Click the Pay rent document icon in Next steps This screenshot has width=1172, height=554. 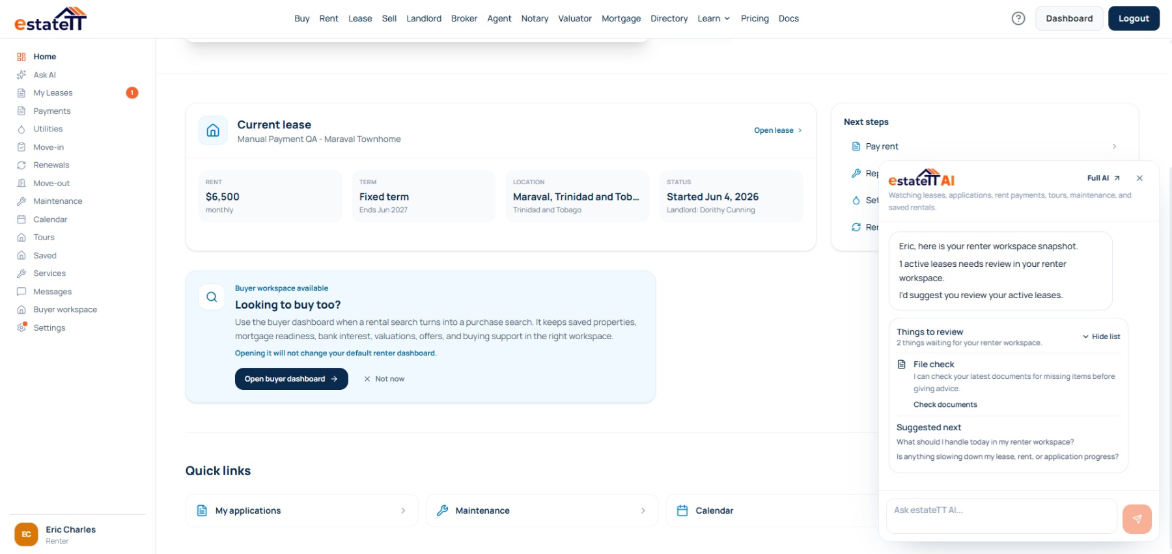pyautogui.click(x=856, y=146)
